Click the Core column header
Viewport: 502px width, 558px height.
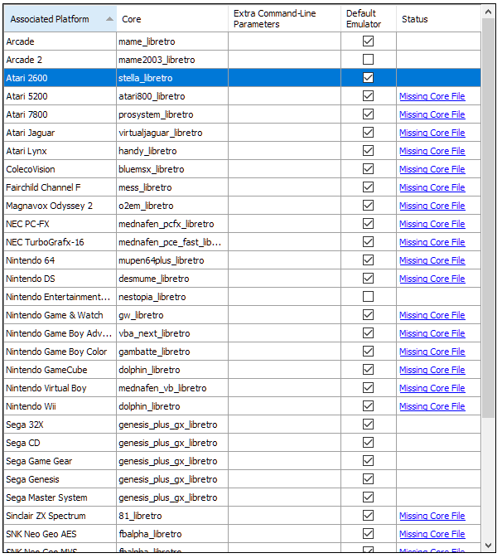(x=172, y=19)
